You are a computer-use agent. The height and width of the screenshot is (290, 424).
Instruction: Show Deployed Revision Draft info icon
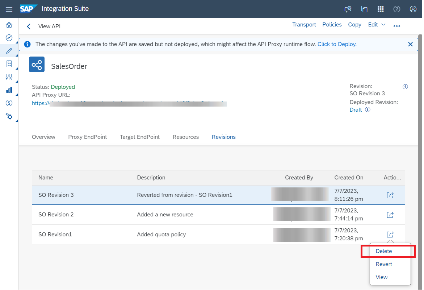pos(368,110)
